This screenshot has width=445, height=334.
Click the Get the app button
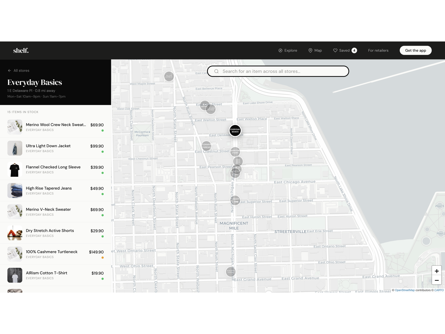pos(416,50)
